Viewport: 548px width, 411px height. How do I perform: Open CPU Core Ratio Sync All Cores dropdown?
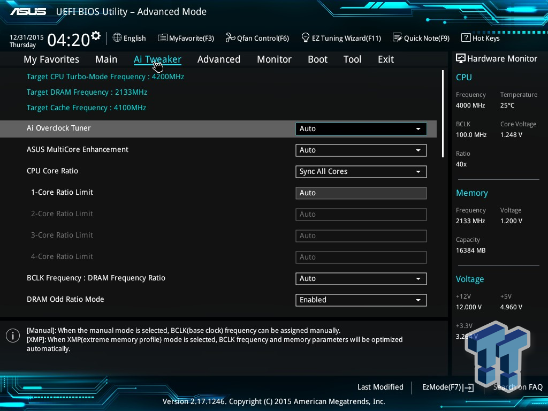click(x=361, y=172)
